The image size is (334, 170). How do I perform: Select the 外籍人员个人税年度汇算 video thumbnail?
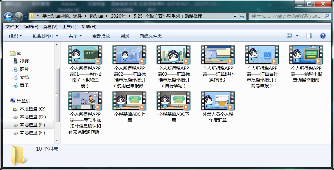pos(218,101)
